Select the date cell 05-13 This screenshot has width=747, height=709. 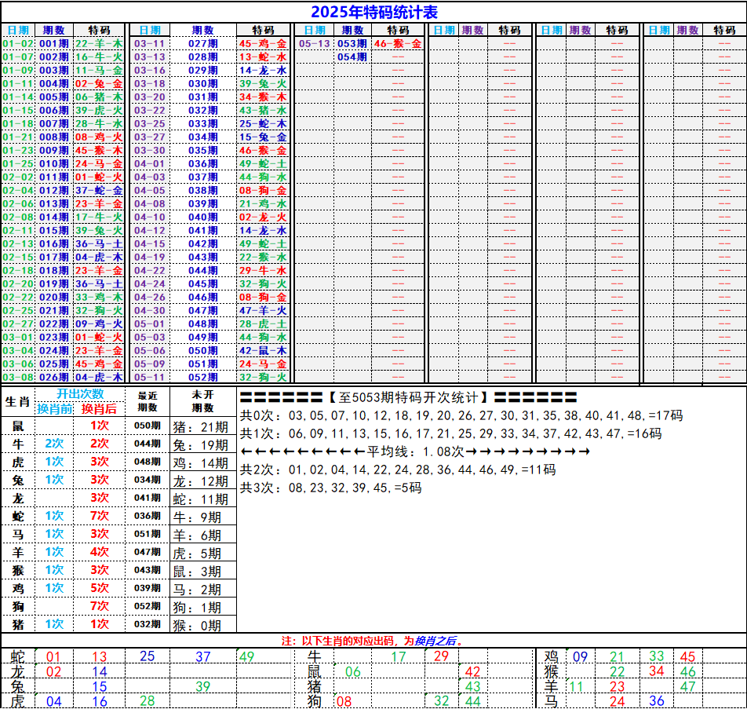point(314,44)
